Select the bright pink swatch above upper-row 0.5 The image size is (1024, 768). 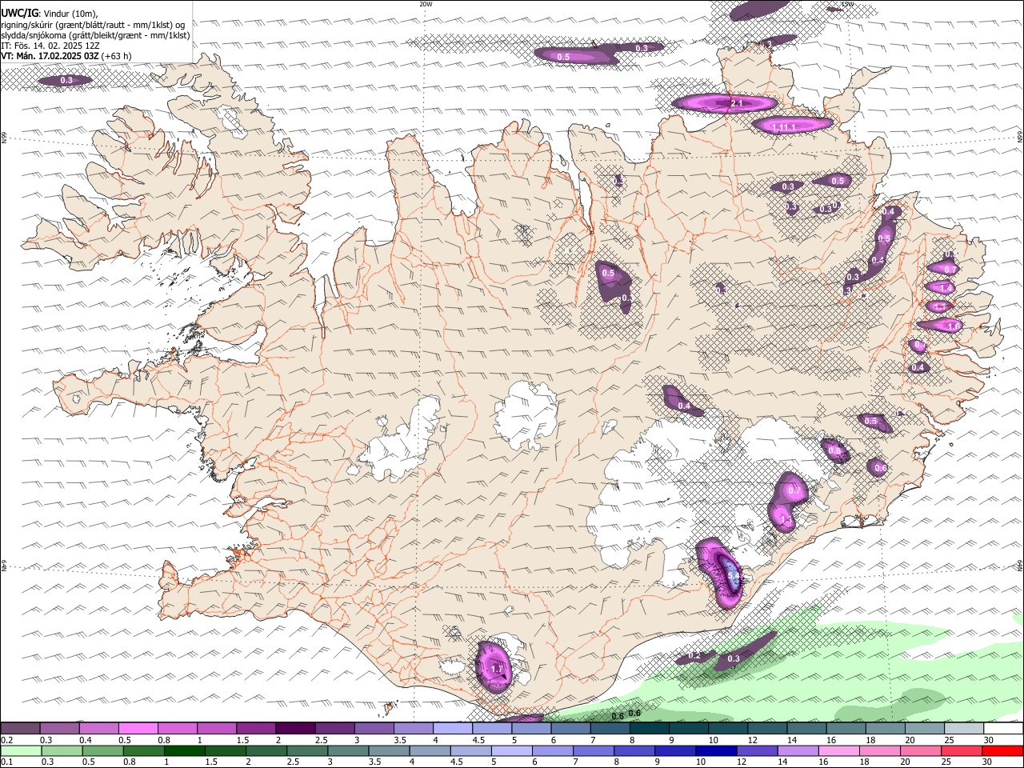(x=138, y=728)
